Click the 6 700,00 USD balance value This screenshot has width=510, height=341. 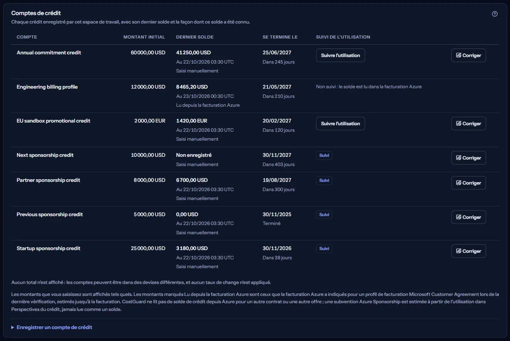coord(192,180)
